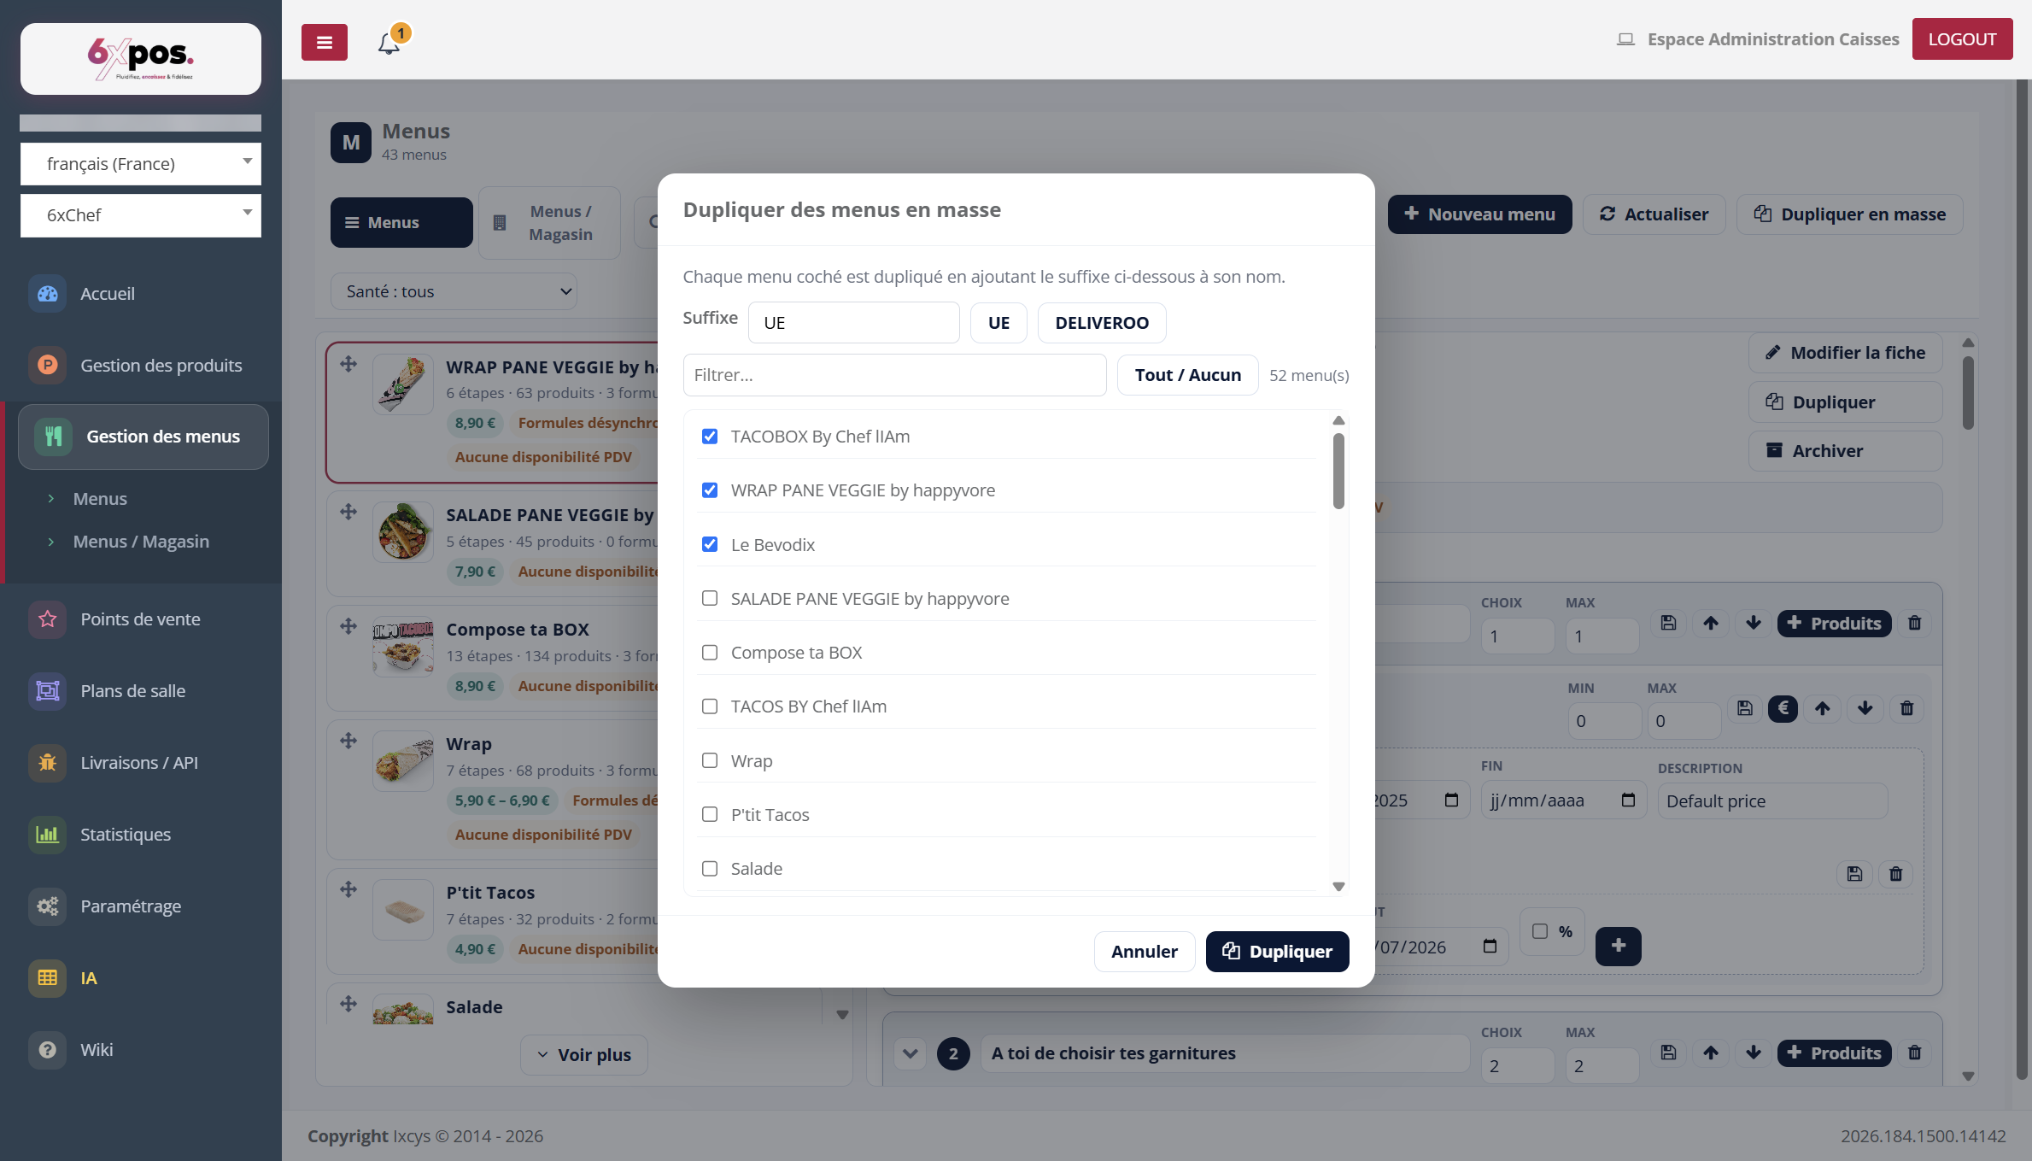Click drag handle of WRAP PANE VEGGIE card
This screenshot has height=1161, width=2032.
tap(348, 365)
